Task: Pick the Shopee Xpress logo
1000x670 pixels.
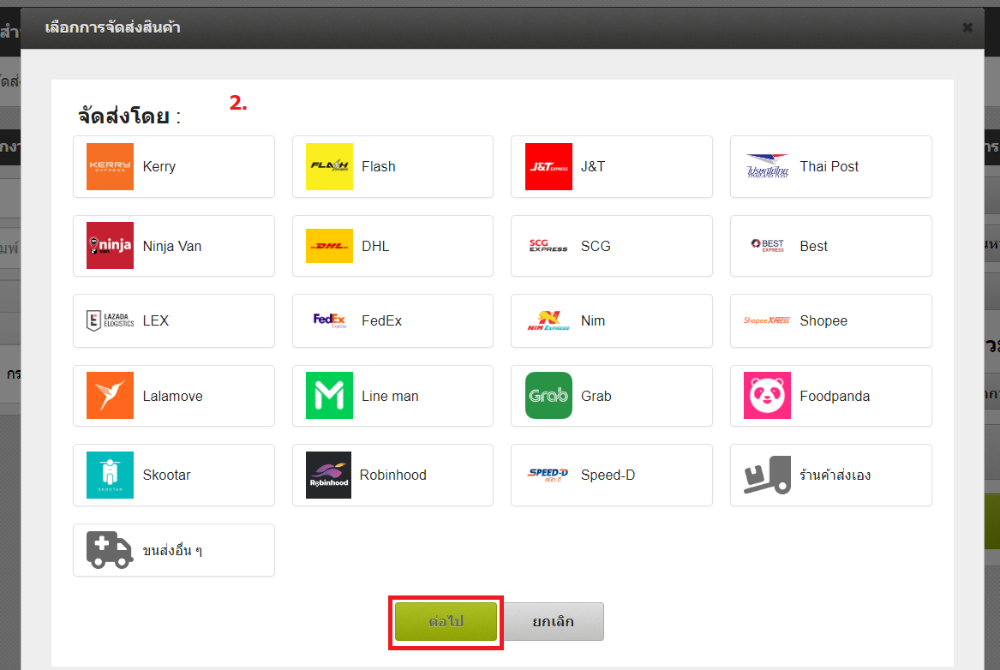Action: coord(767,320)
